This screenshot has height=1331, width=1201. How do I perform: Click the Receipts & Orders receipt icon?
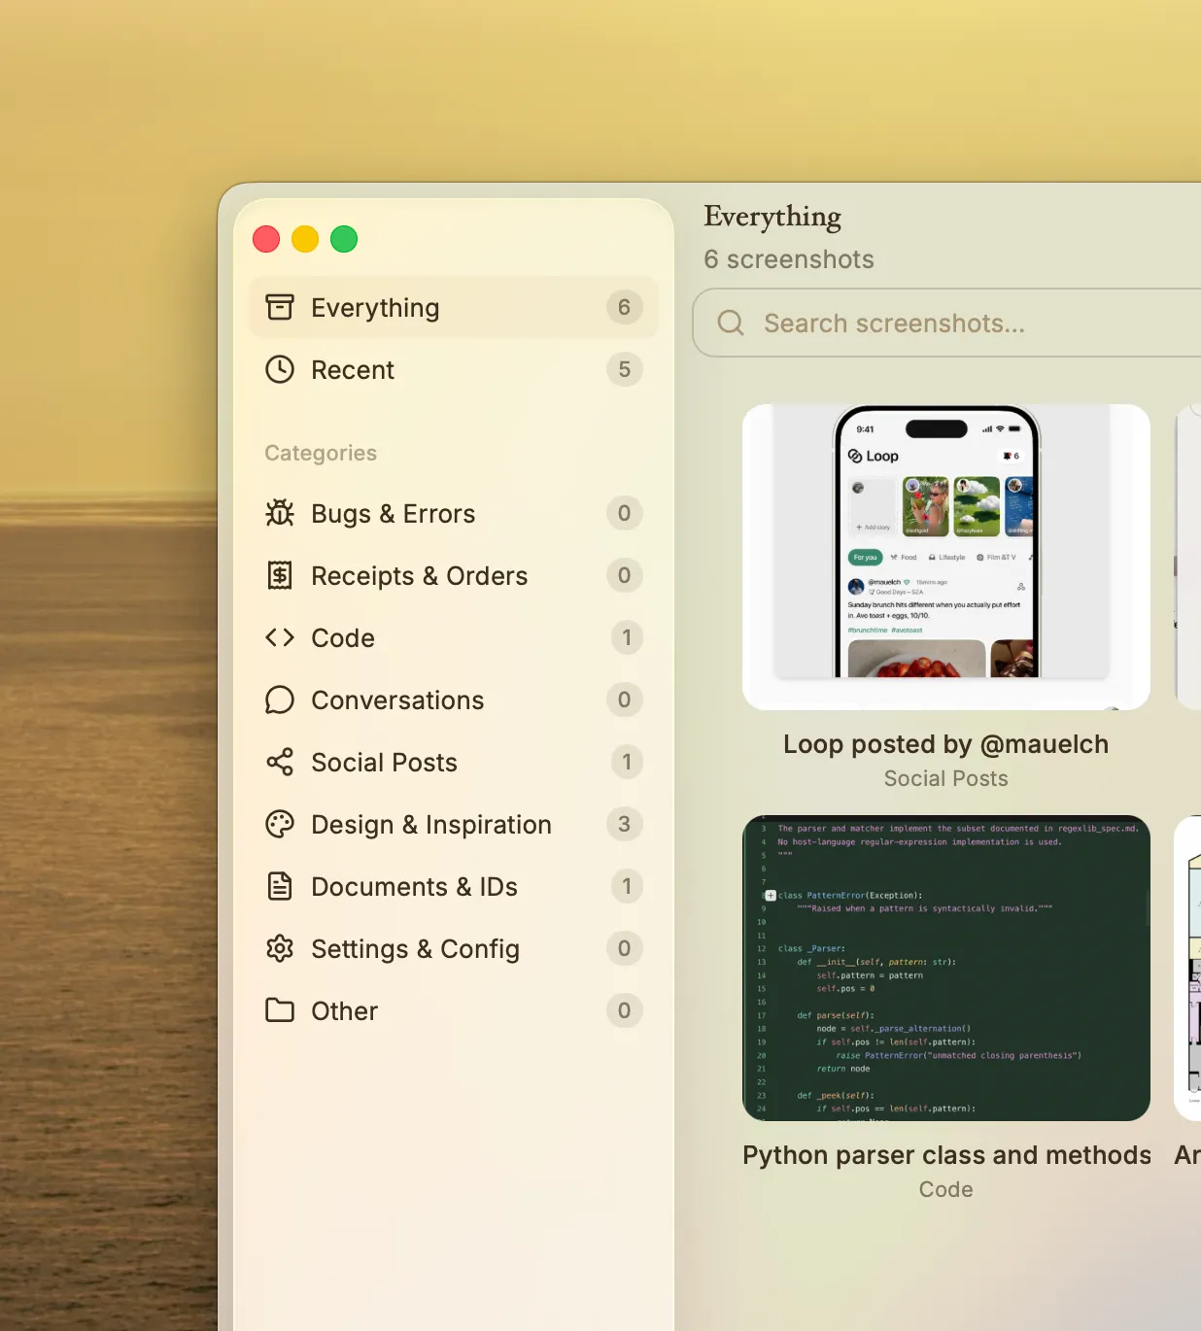click(280, 575)
